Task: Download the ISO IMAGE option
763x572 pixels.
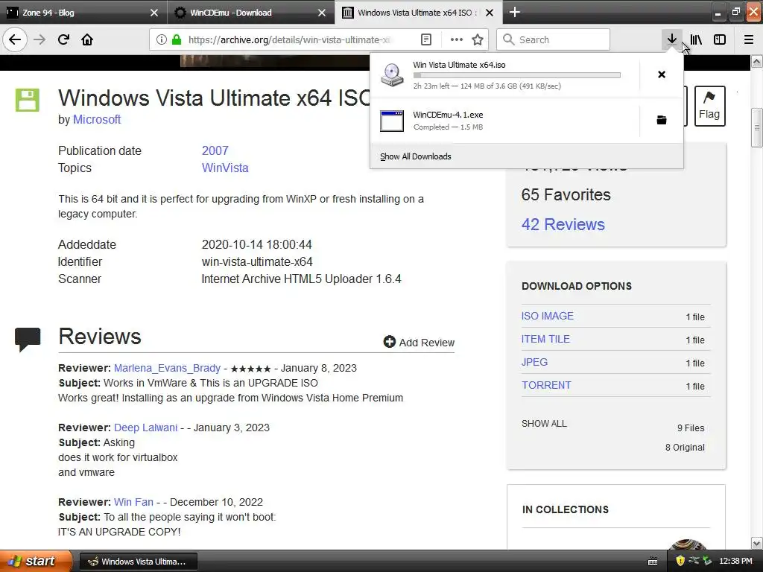Action: [x=548, y=316]
